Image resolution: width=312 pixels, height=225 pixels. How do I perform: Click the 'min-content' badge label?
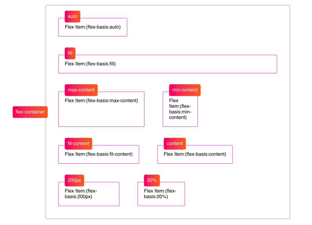(x=185, y=90)
